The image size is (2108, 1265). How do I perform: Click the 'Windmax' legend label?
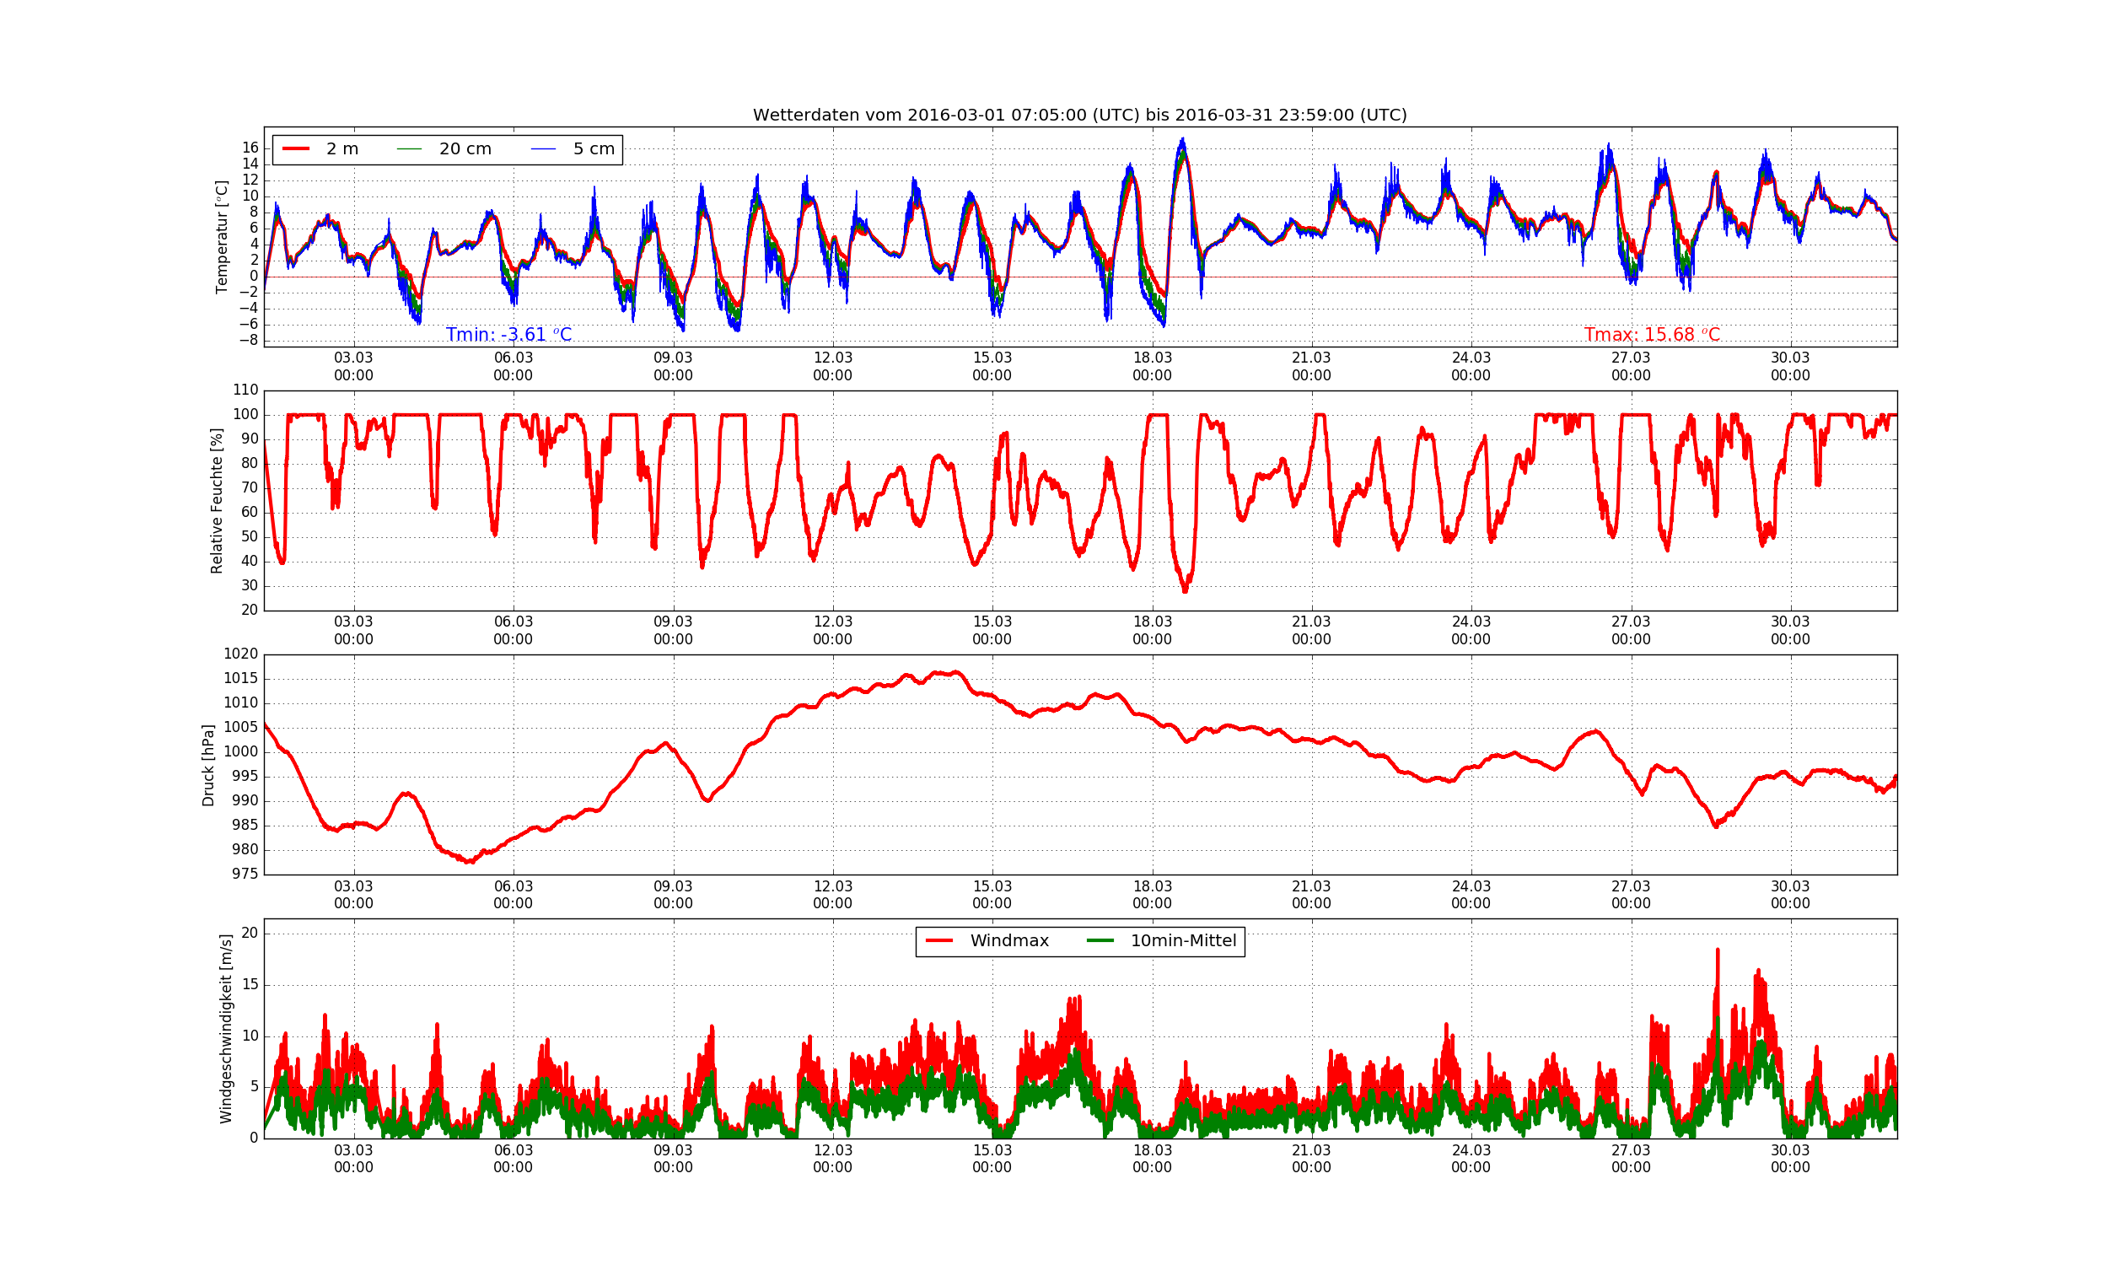(x=1009, y=941)
